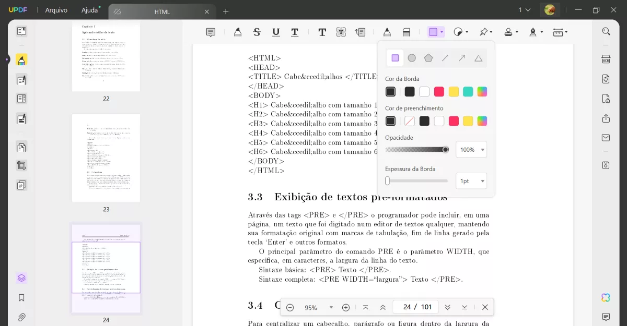This screenshot has width=627, height=326.
Task: Close the page navigation bar
Action: click(x=485, y=307)
